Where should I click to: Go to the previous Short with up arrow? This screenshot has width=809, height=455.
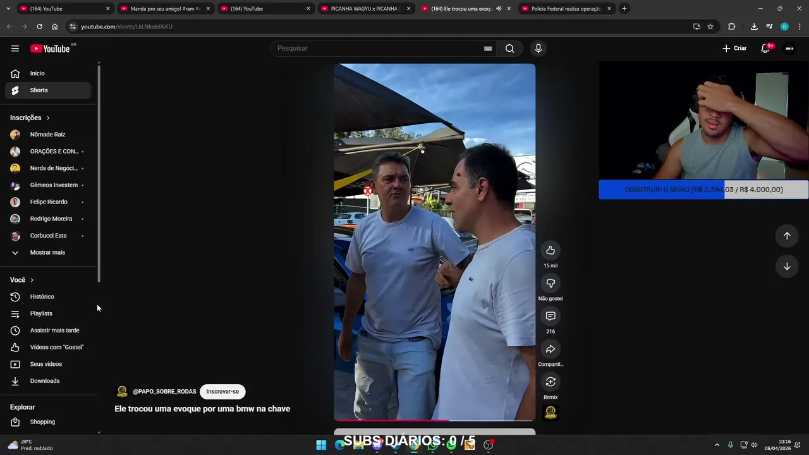[787, 236]
